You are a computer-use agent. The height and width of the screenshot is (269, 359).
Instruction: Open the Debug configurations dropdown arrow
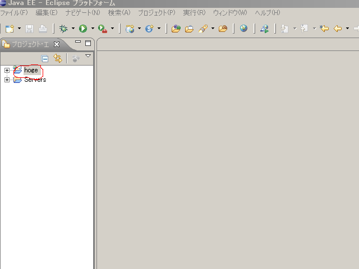(x=73, y=29)
